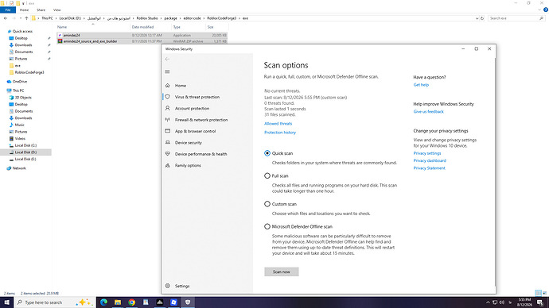This screenshot has height=308, width=549.
Task: Open Google Chrome from taskbar
Action: [131, 302]
